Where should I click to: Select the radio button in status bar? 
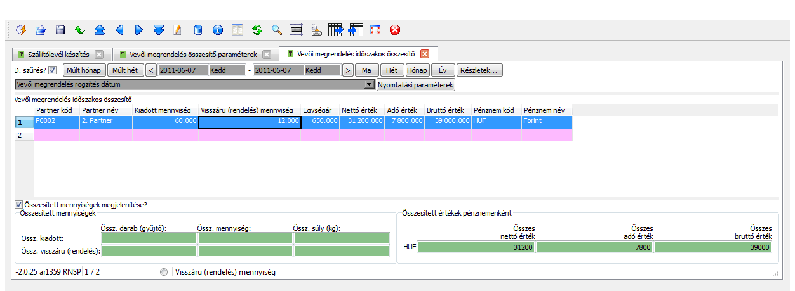pos(164,272)
